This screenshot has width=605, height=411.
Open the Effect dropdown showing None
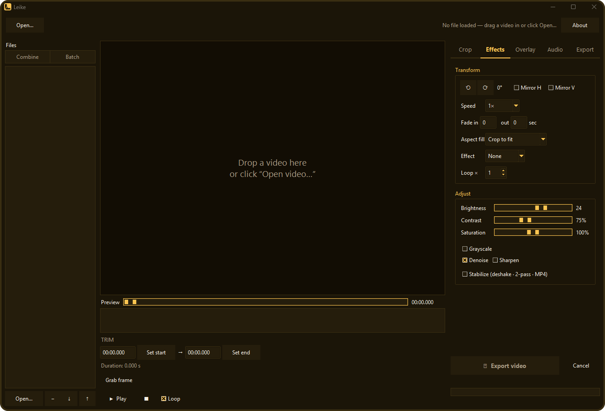point(505,156)
